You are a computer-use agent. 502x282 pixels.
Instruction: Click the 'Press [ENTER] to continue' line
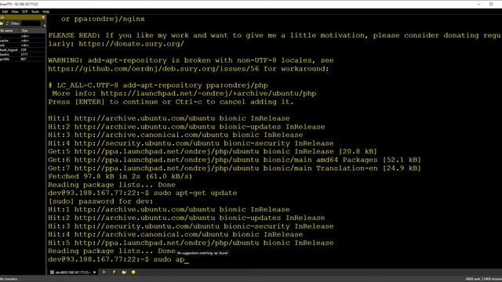(171, 102)
